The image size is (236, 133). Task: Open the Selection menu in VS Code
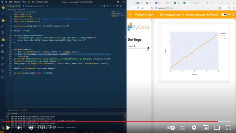click(17, 2)
